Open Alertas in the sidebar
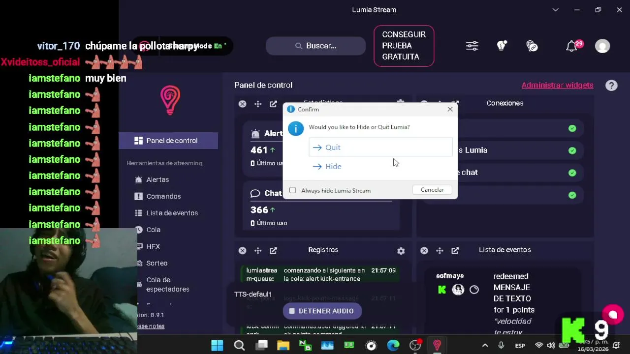Screen dimensions: 630x354 pyautogui.click(x=157, y=180)
